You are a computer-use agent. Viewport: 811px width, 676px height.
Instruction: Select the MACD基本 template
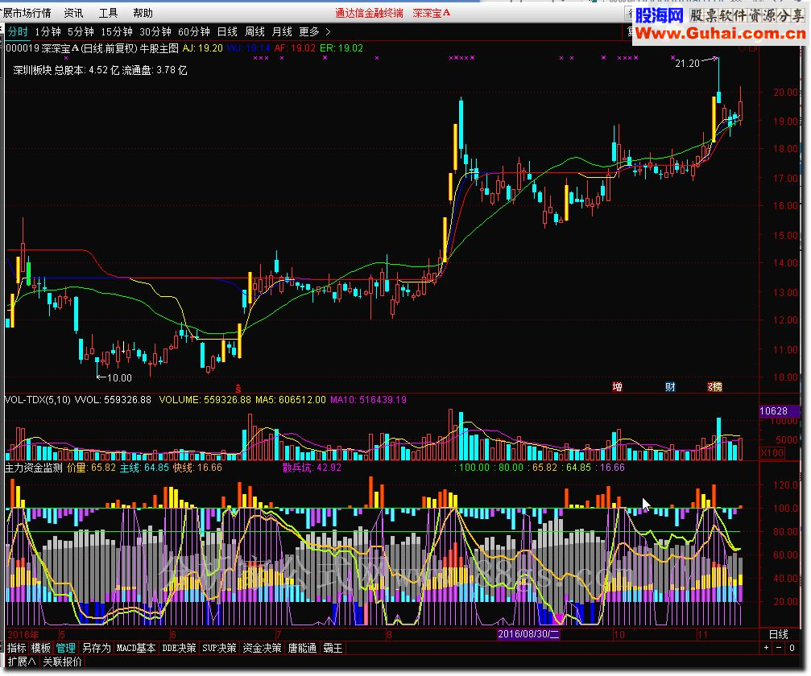point(136,648)
